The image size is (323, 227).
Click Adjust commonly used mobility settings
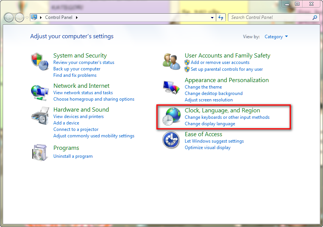94,136
